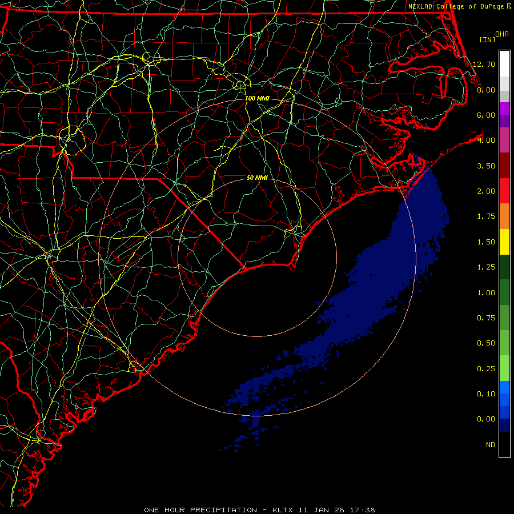Image resolution: width=514 pixels, height=514 pixels.
Task: Click the 2.00 legend value
Action: 486,191
